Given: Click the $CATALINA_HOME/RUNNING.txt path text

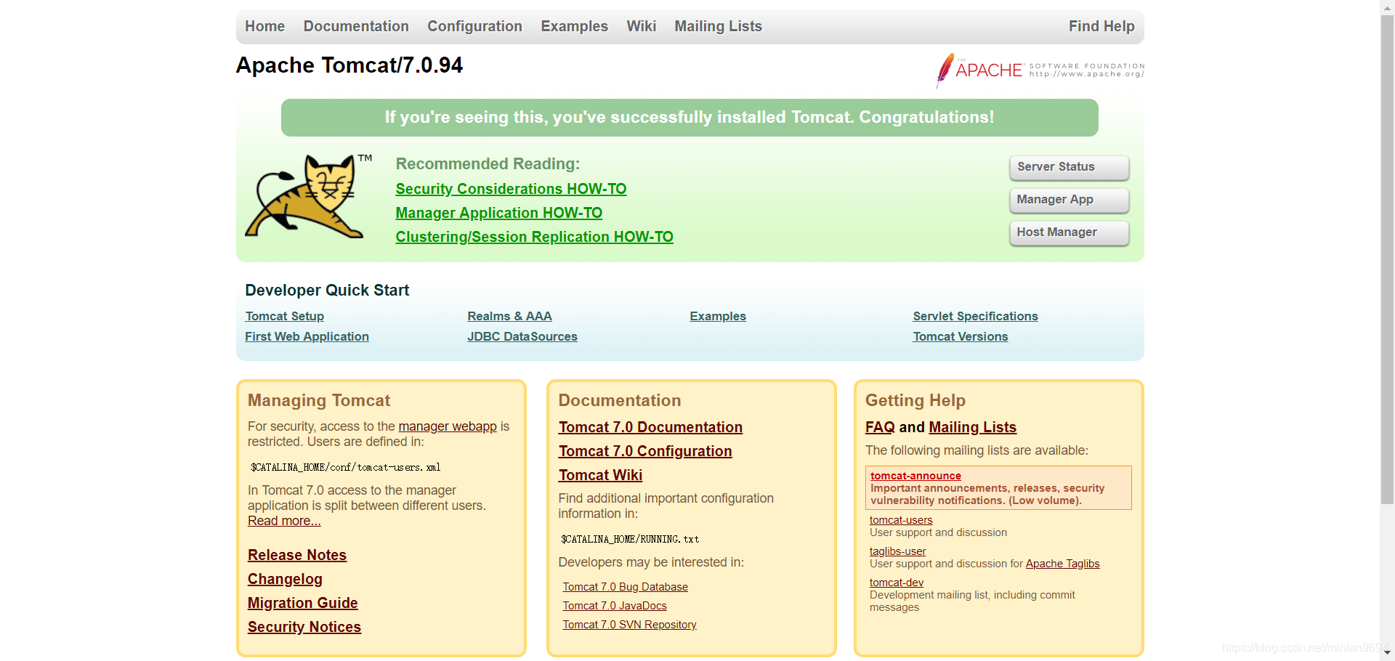Looking at the screenshot, I should 630,539.
